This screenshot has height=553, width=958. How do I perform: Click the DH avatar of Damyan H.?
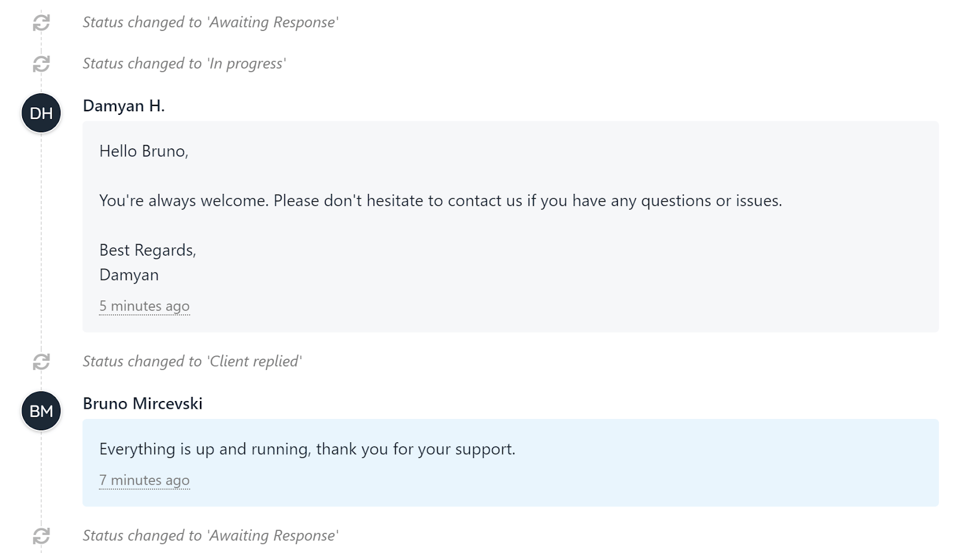coord(41,113)
